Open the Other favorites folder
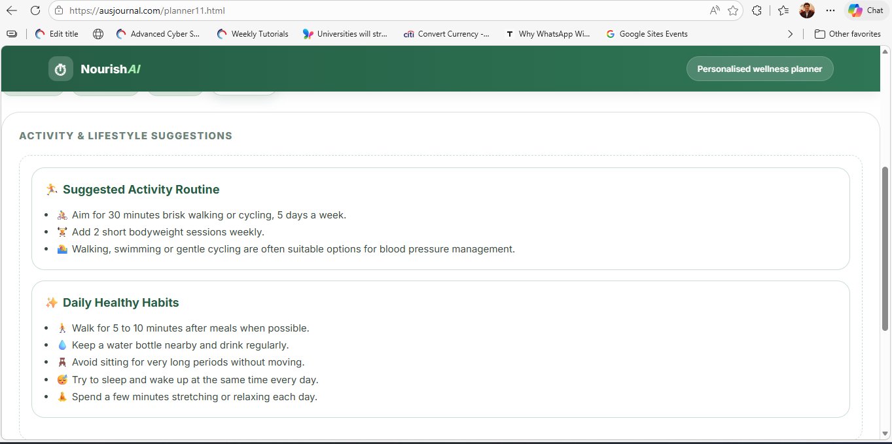The height and width of the screenshot is (444, 892). pyautogui.click(x=847, y=33)
